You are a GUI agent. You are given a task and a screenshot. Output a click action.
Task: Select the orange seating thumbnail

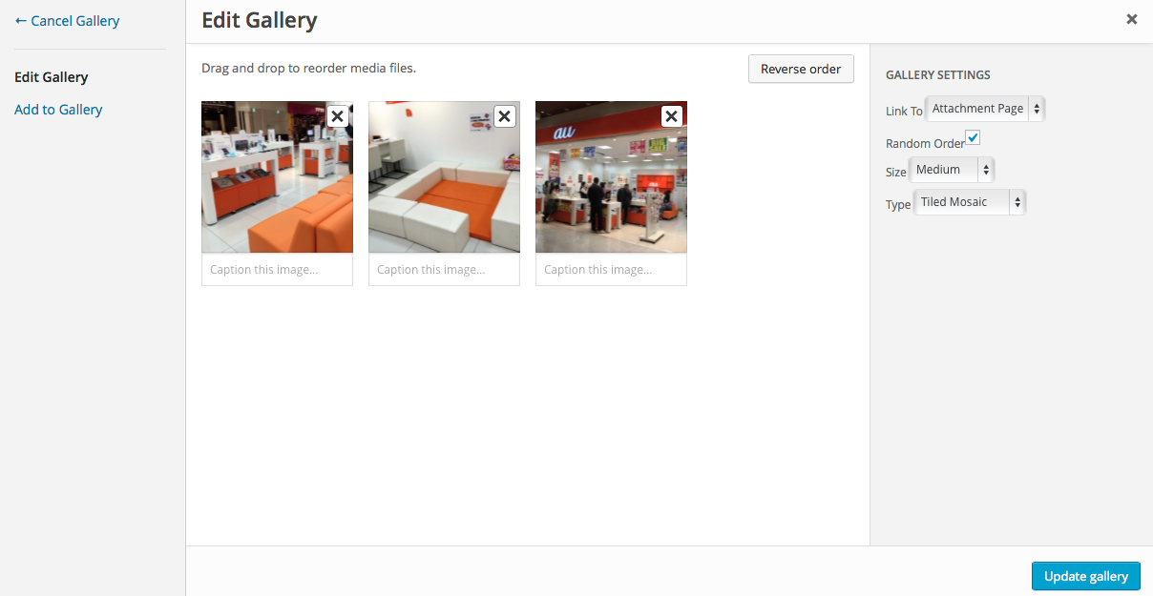pos(277,177)
